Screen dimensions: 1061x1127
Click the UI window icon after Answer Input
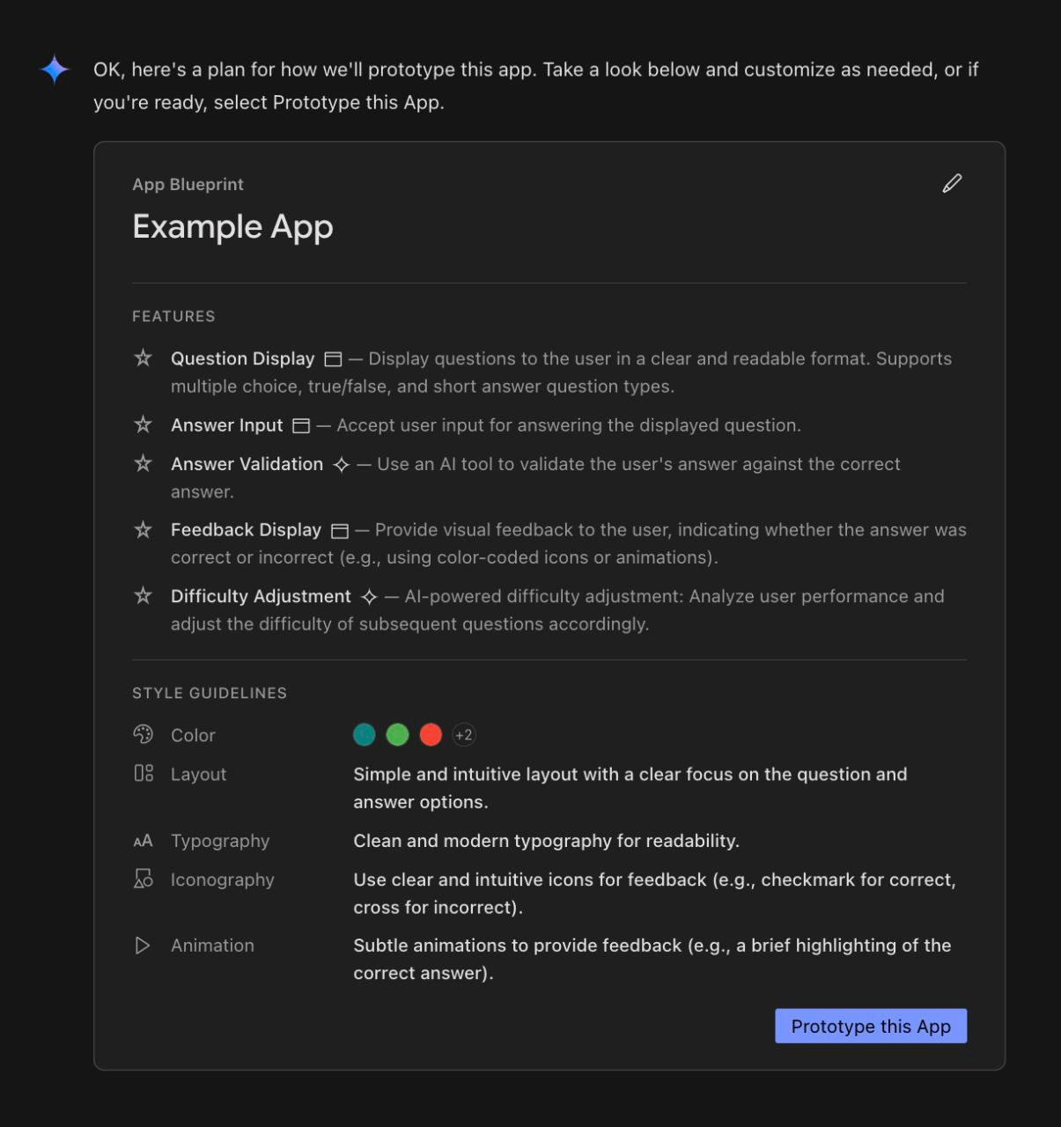click(301, 426)
